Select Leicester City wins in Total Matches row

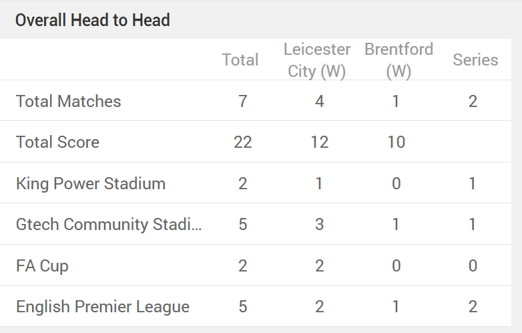pyautogui.click(x=320, y=101)
